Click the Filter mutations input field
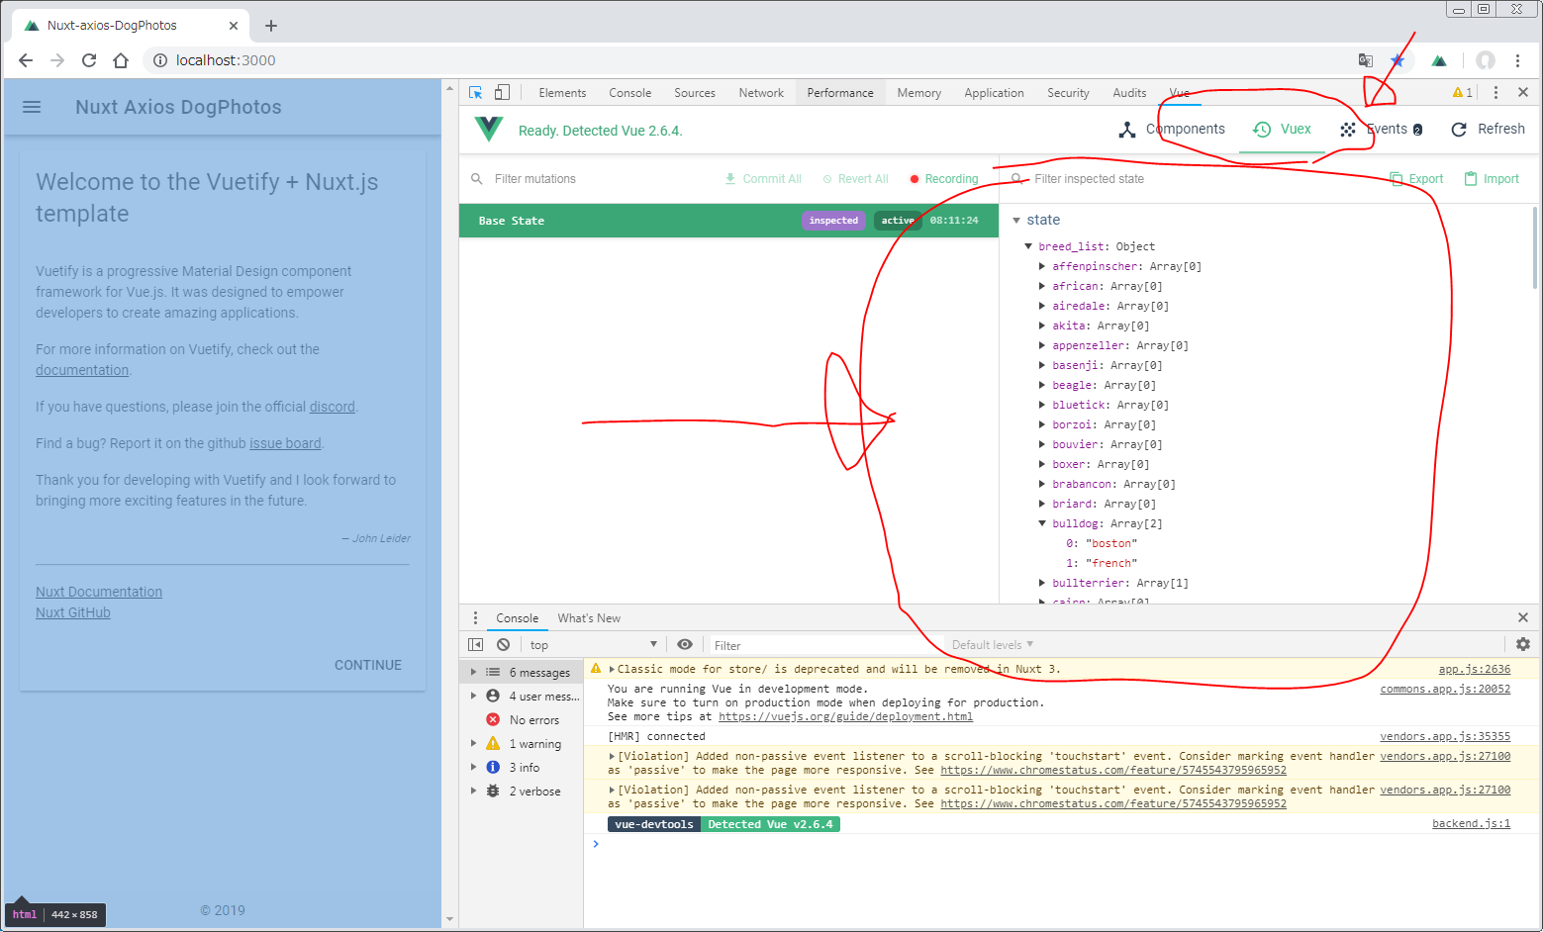1543x932 pixels. (x=594, y=179)
